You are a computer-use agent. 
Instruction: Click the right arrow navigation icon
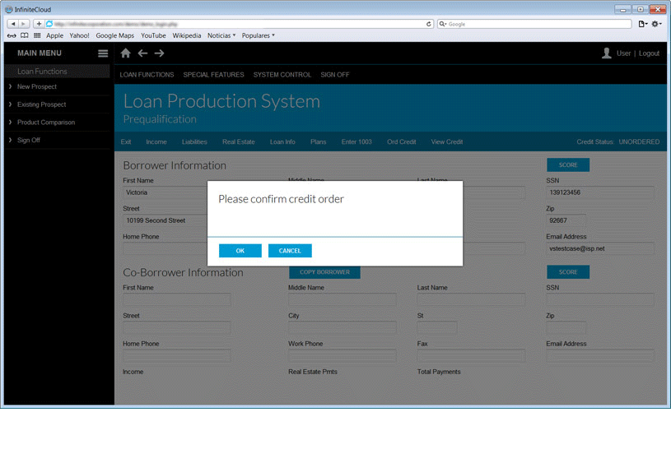coord(160,53)
